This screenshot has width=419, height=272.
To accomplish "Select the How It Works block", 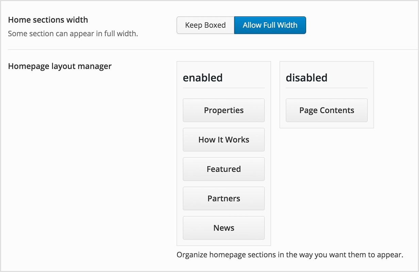I will [x=224, y=140].
